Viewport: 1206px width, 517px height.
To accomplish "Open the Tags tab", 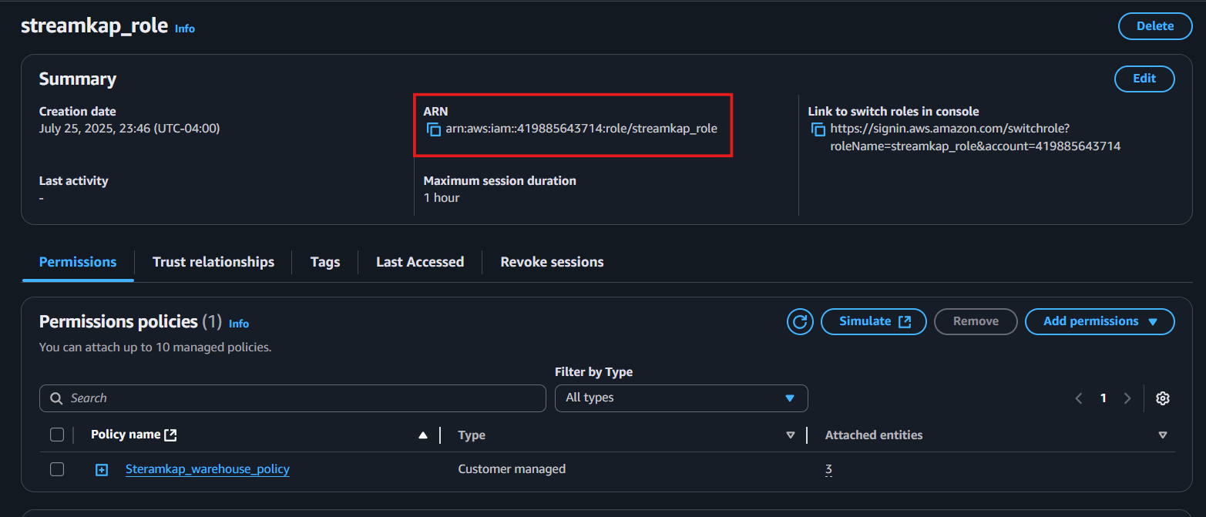I will pyautogui.click(x=325, y=262).
